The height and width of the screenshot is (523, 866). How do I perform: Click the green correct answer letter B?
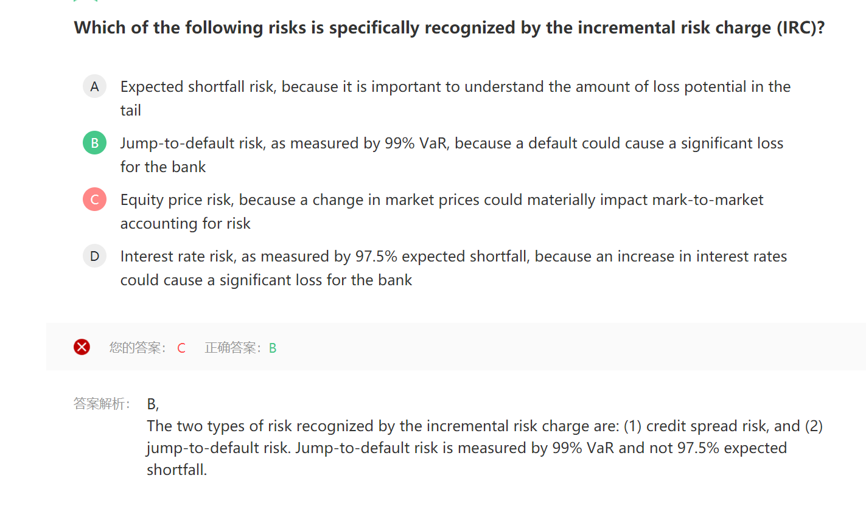point(273,348)
